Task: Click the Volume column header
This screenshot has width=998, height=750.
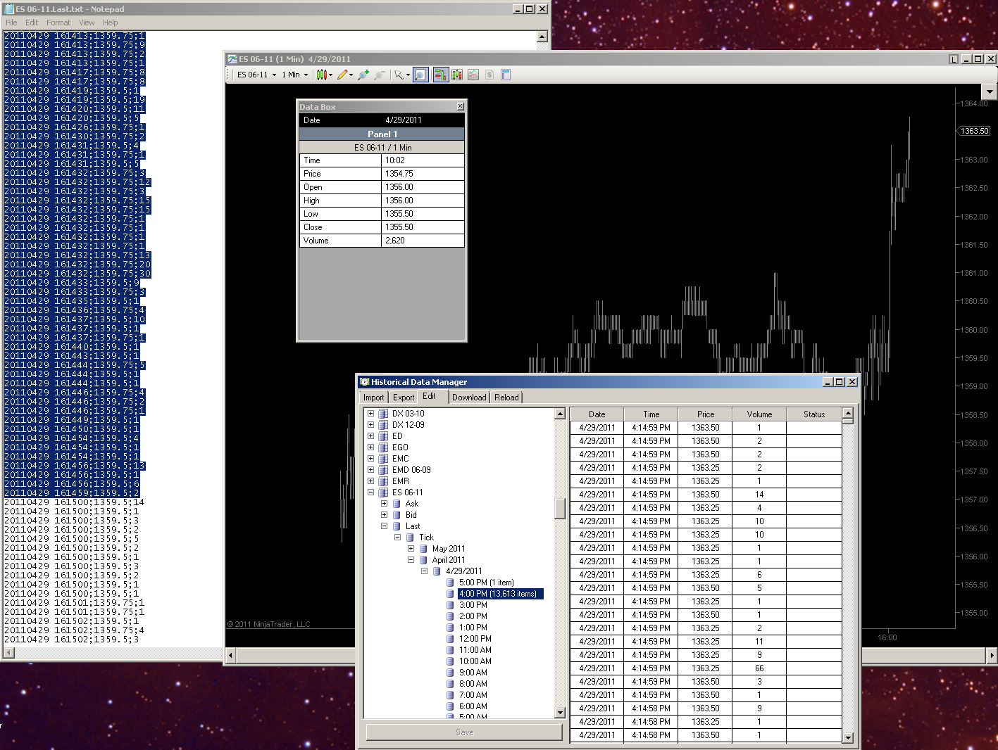Action: coord(759,414)
